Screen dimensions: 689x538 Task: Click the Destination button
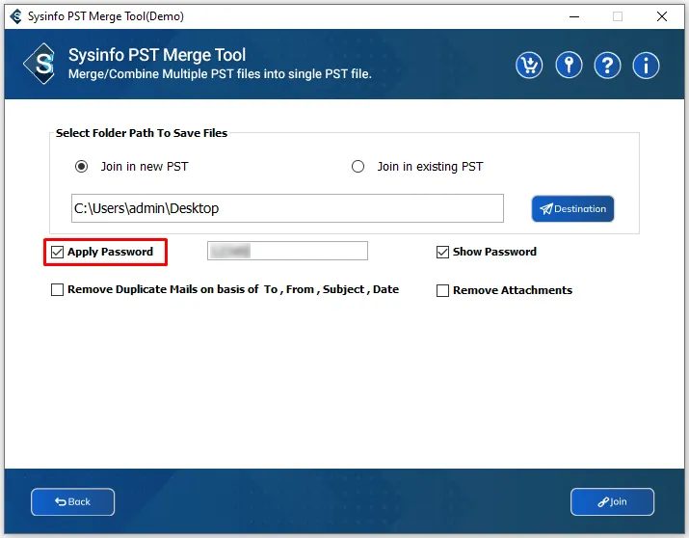(572, 209)
